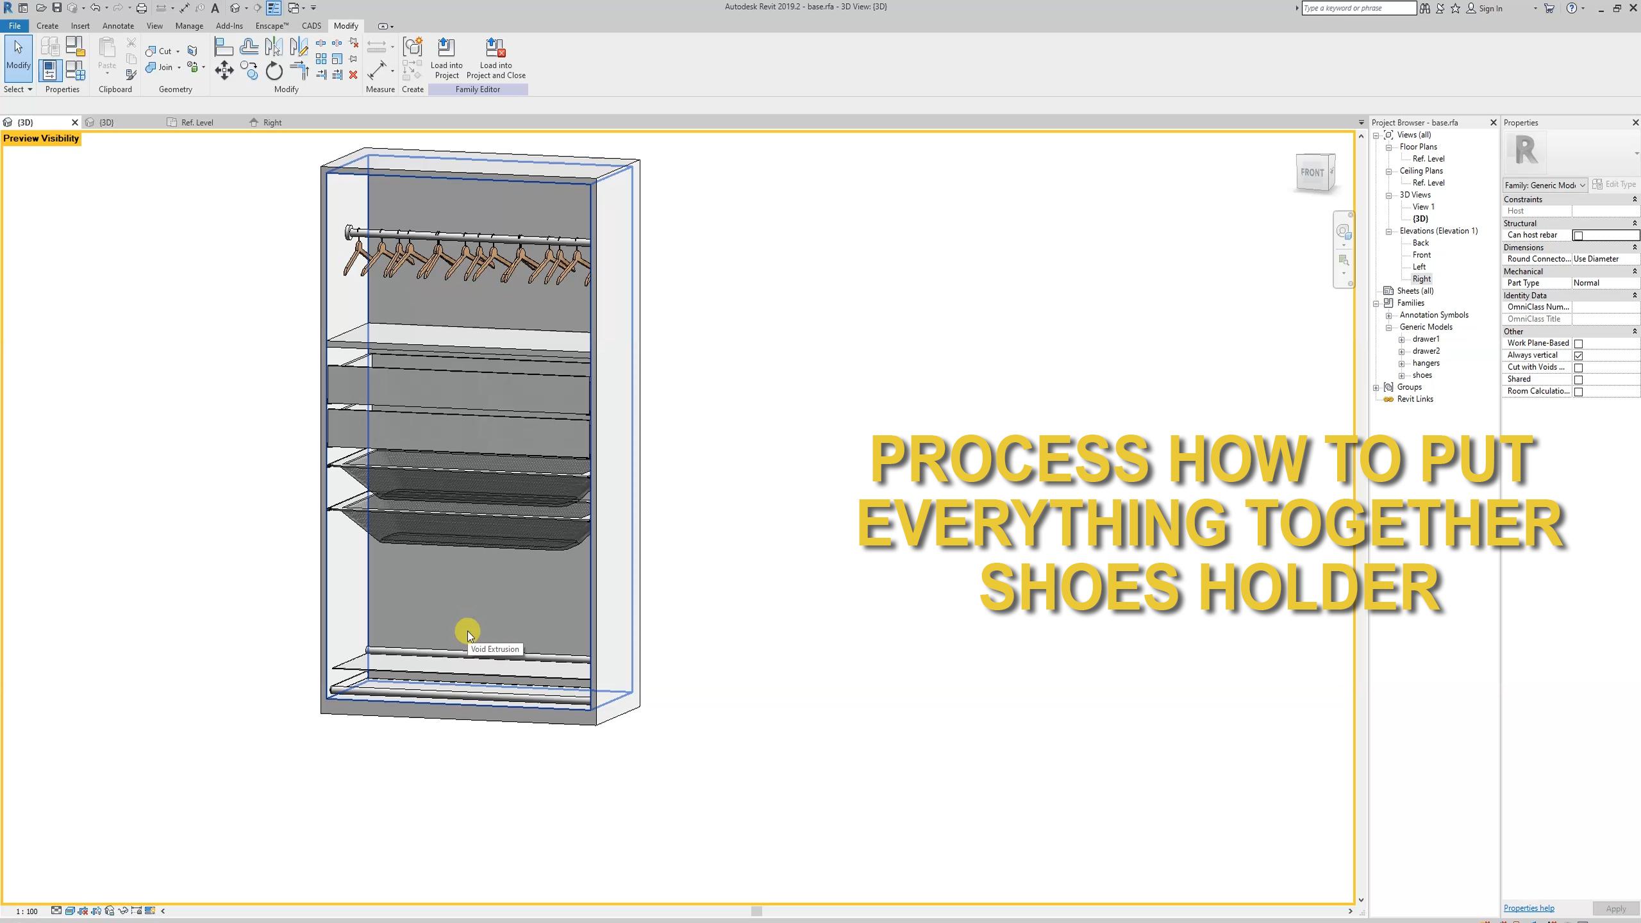Toggle the Always vertical checkbox
1641x923 pixels.
(x=1579, y=355)
